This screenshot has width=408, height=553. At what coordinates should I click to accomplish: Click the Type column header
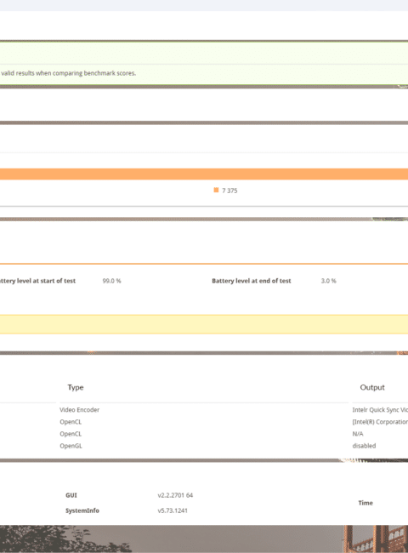point(76,387)
